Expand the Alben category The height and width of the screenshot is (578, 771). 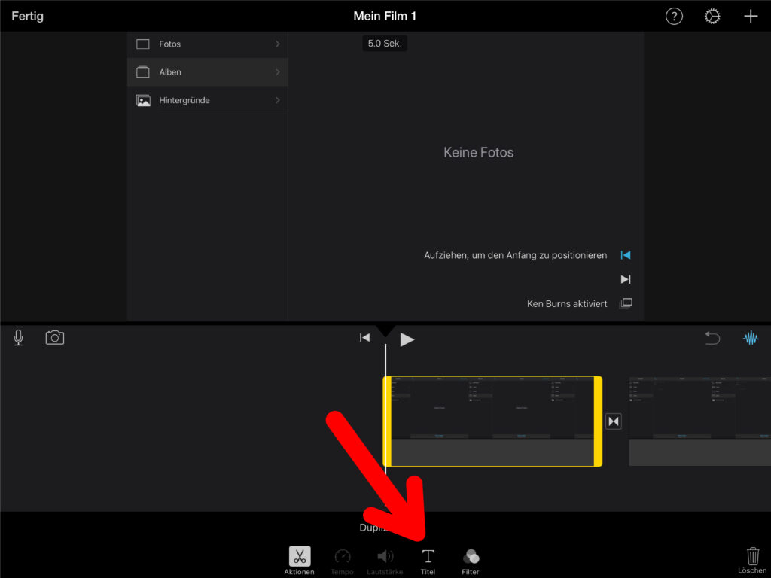tap(207, 72)
